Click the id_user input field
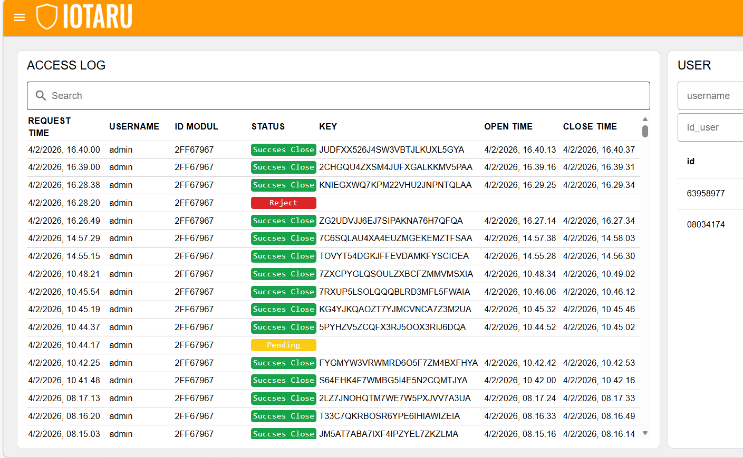This screenshot has height=458, width=743. pos(710,127)
